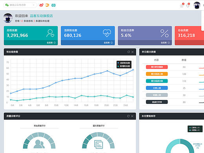Open the user avatar in top-right corner

pyautogui.click(x=197, y=5)
